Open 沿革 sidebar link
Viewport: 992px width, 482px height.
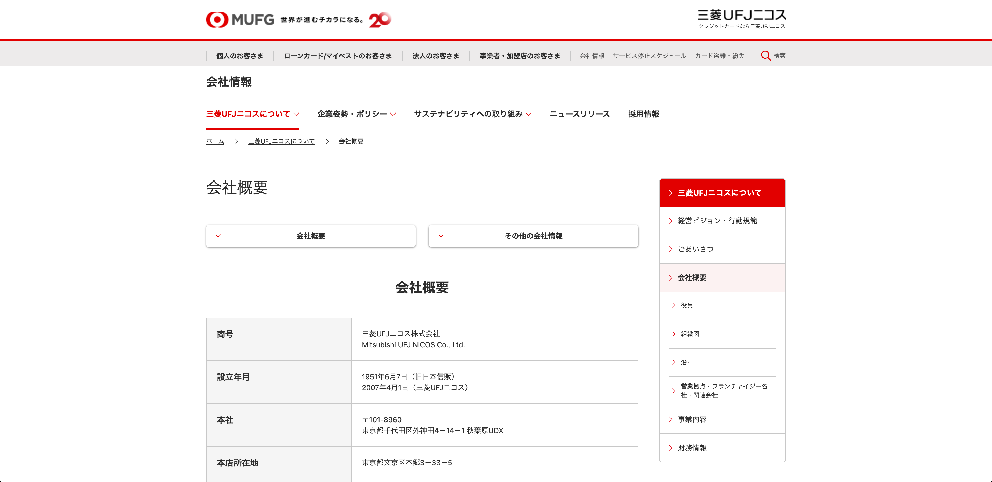point(687,362)
